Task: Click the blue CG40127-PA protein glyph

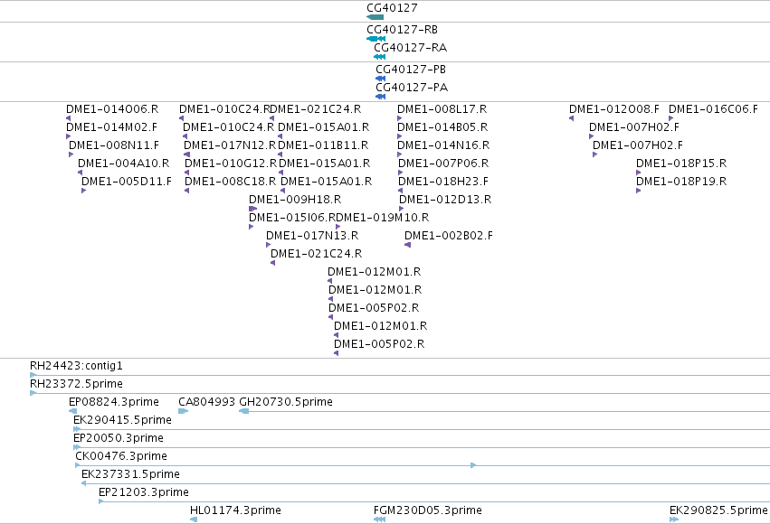Action: coord(381,97)
